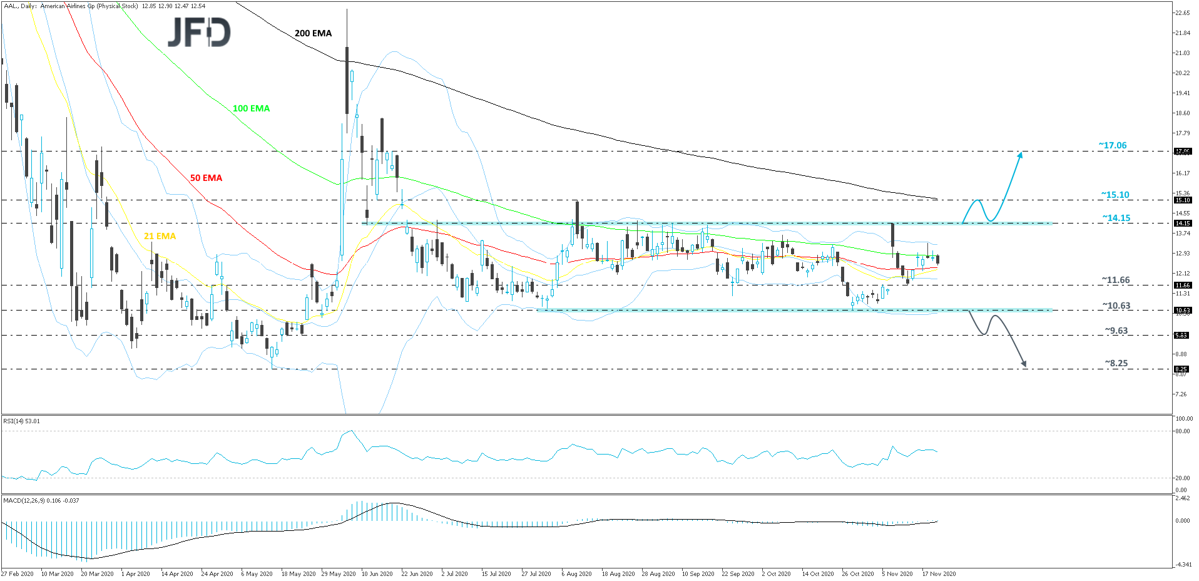
Task: Click the 5 Nov 2020 date label
Action: [898, 573]
